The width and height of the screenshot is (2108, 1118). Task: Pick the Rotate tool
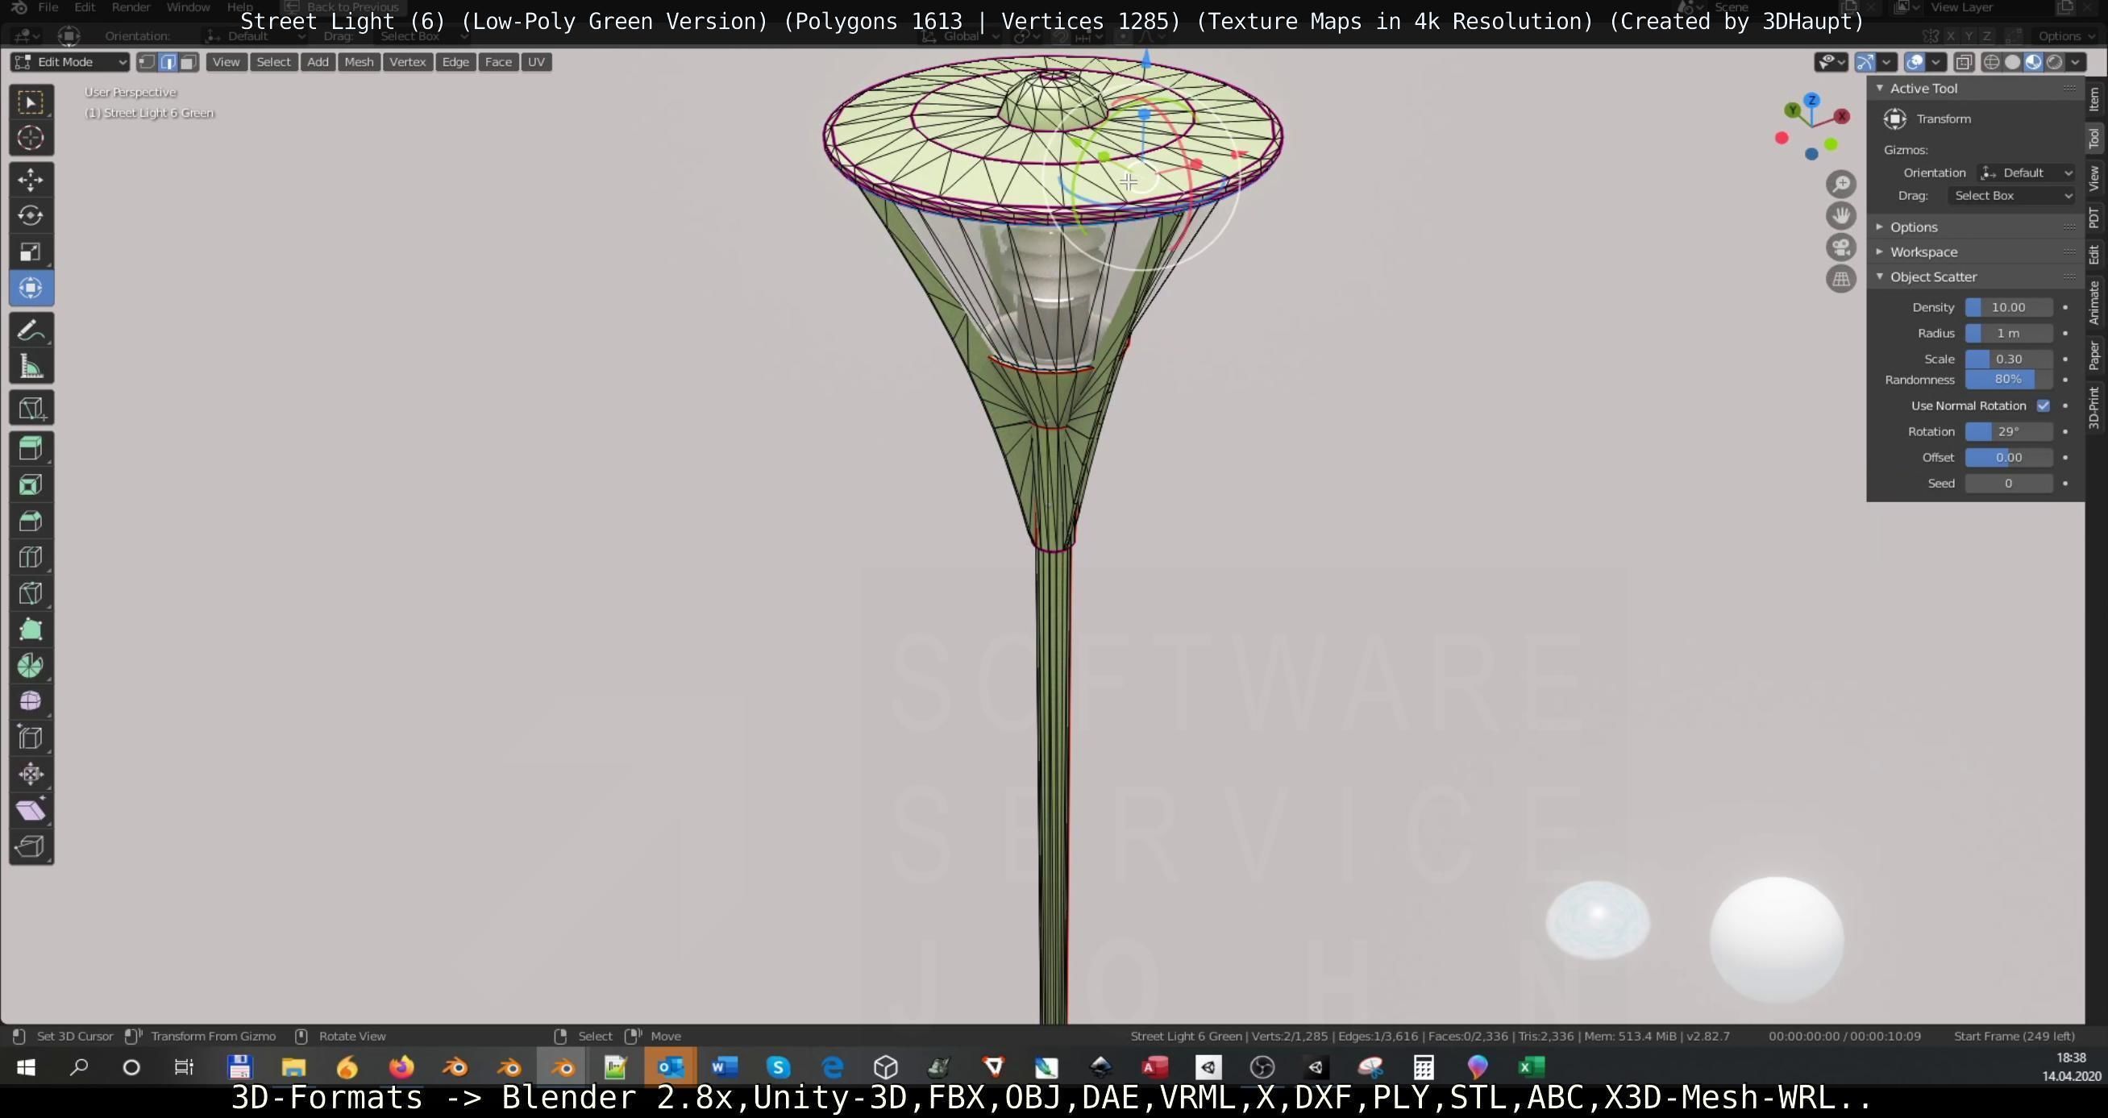tap(31, 215)
